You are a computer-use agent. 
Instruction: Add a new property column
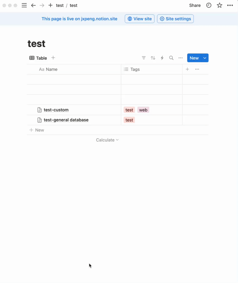coord(188,69)
